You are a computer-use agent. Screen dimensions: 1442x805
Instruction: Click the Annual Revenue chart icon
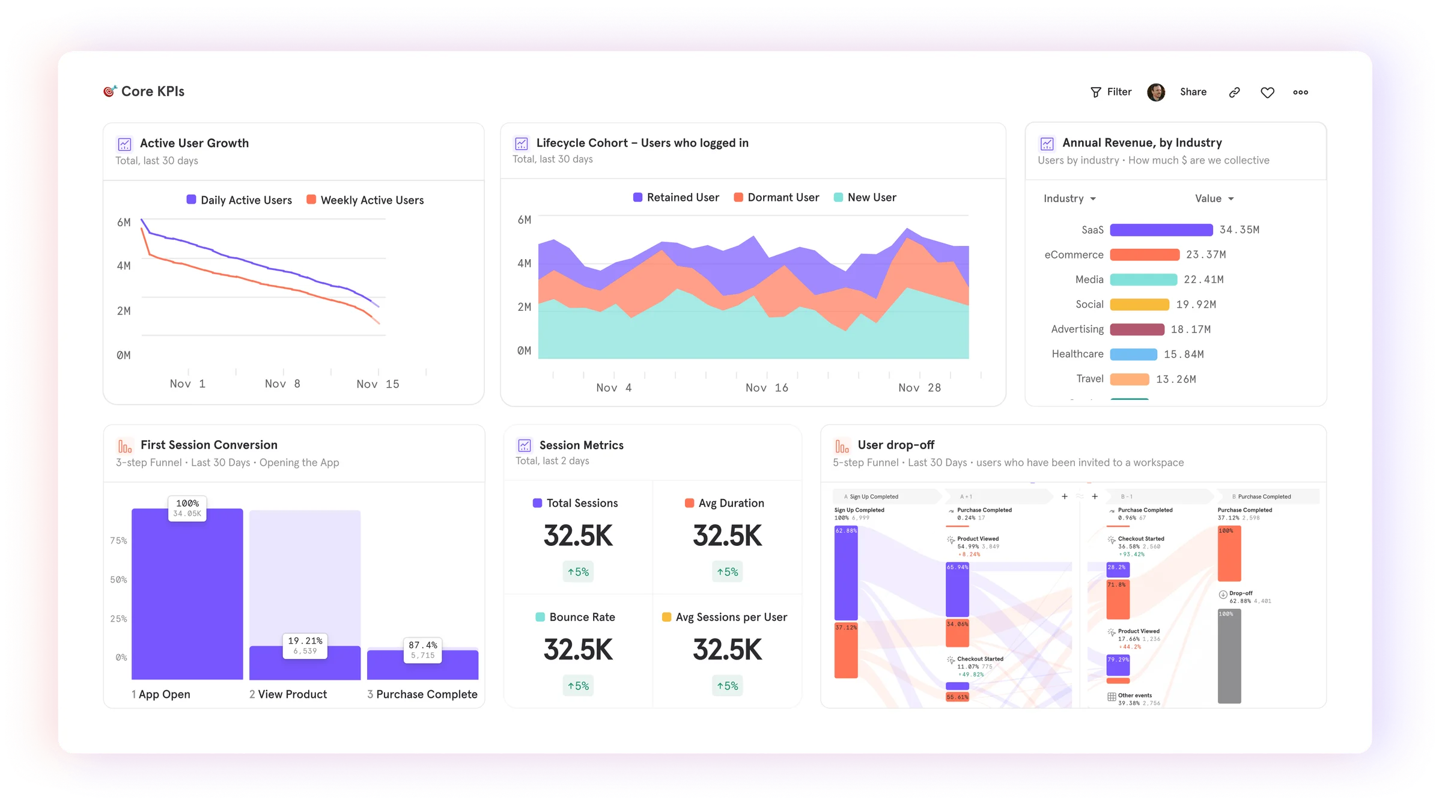[x=1047, y=144]
